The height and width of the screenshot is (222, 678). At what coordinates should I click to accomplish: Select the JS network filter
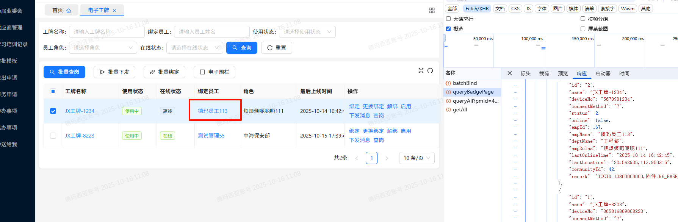pyautogui.click(x=528, y=8)
